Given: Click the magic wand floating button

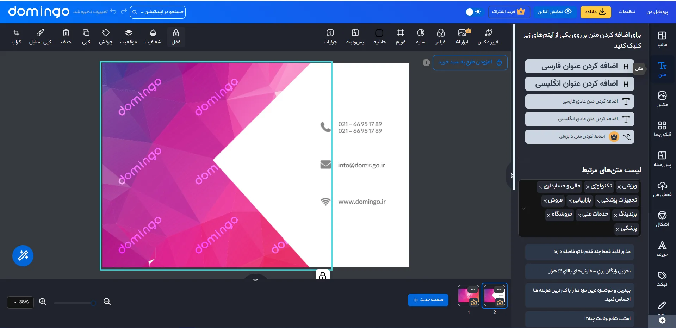Looking at the screenshot, I should pos(23,255).
